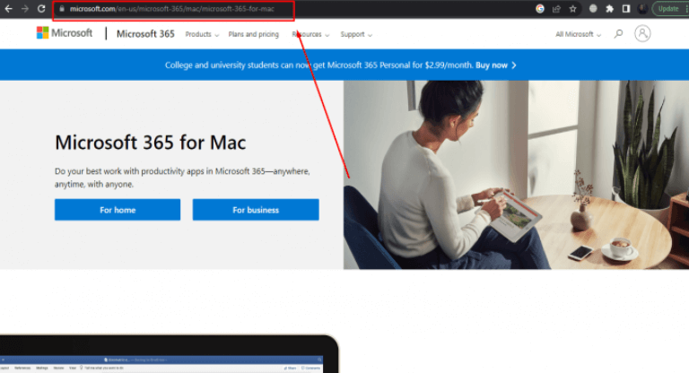Expand the Resources menu
689x373 pixels.
[x=310, y=34]
